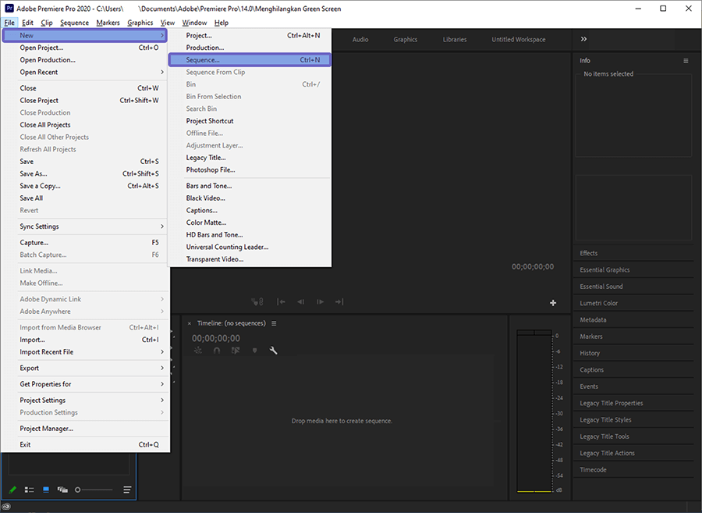Open the Button Editor plus icon
The height and width of the screenshot is (513, 702).
click(x=553, y=303)
